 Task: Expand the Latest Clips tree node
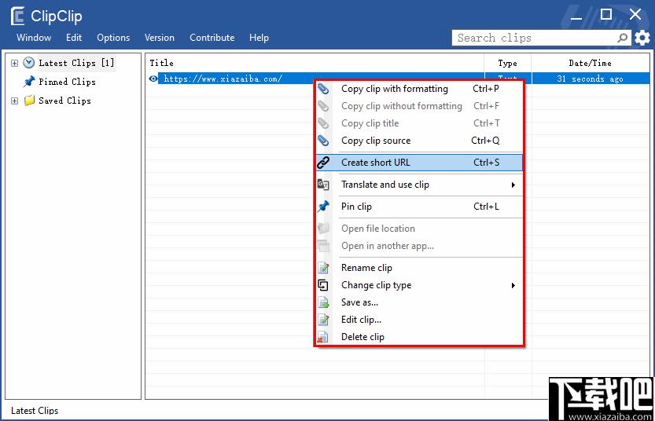15,63
